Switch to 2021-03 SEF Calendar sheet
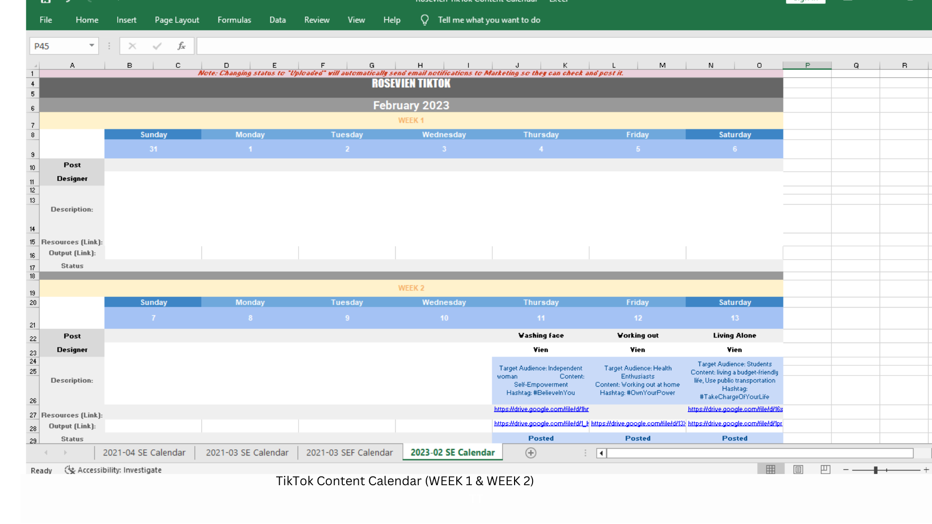The image size is (932, 524). coord(349,453)
